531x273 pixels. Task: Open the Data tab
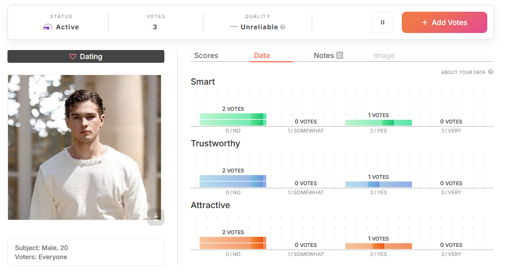pos(262,55)
